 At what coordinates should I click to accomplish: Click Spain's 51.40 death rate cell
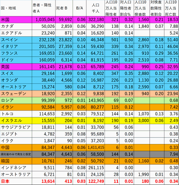click(171, 40)
